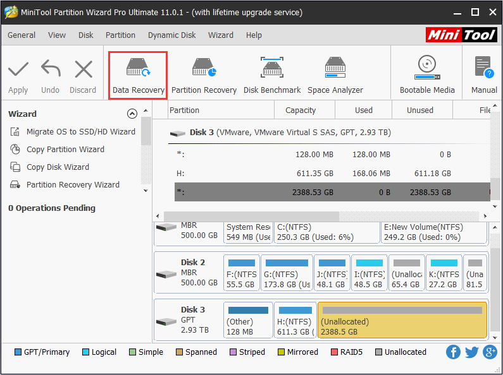Click the MiniTool logo
This screenshot has height=375, width=503.
point(461,35)
